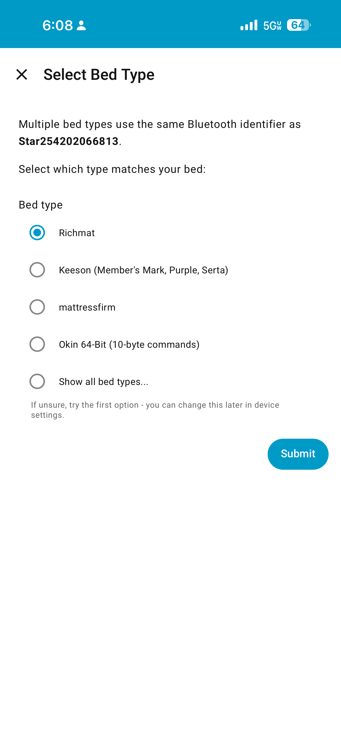
Task: Expand list via Show all bed types radio
Action: (37, 381)
